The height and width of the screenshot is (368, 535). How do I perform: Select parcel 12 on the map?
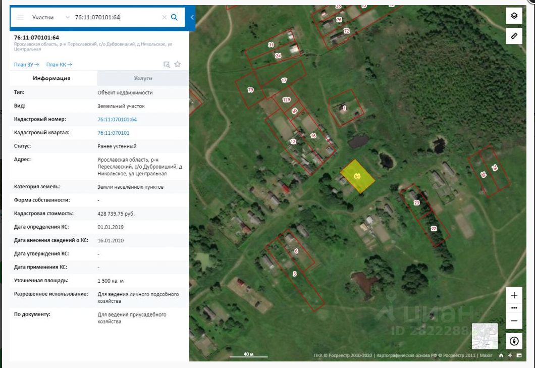click(x=293, y=142)
